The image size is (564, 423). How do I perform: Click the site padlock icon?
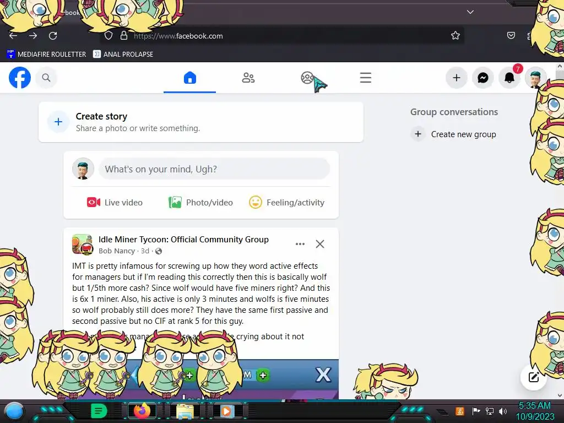point(124,36)
